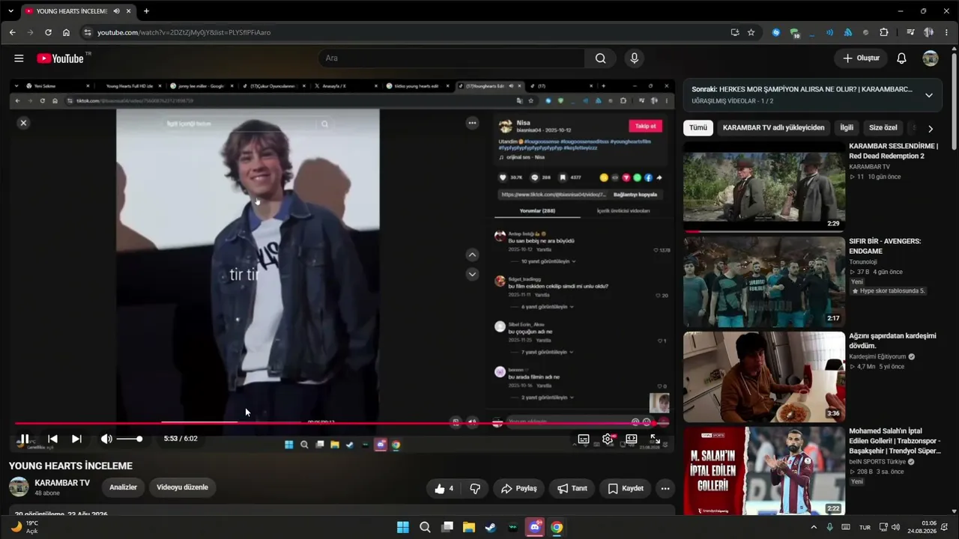Go back with the browser back arrow
Screen dimensions: 959x539
click(12, 32)
